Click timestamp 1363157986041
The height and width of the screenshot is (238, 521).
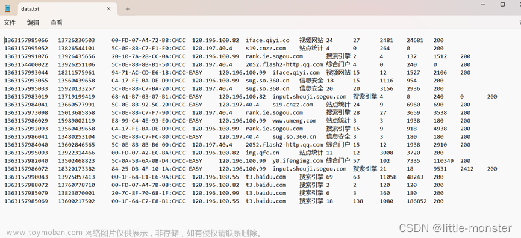point(27,136)
